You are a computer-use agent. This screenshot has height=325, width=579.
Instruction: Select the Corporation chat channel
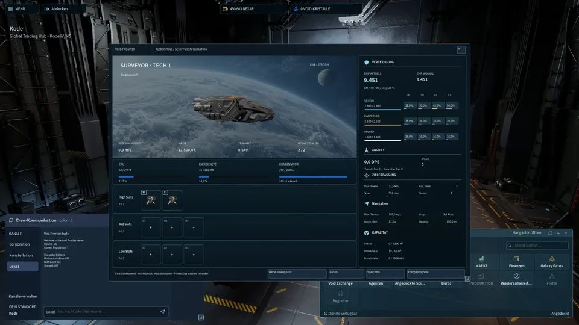tap(19, 244)
